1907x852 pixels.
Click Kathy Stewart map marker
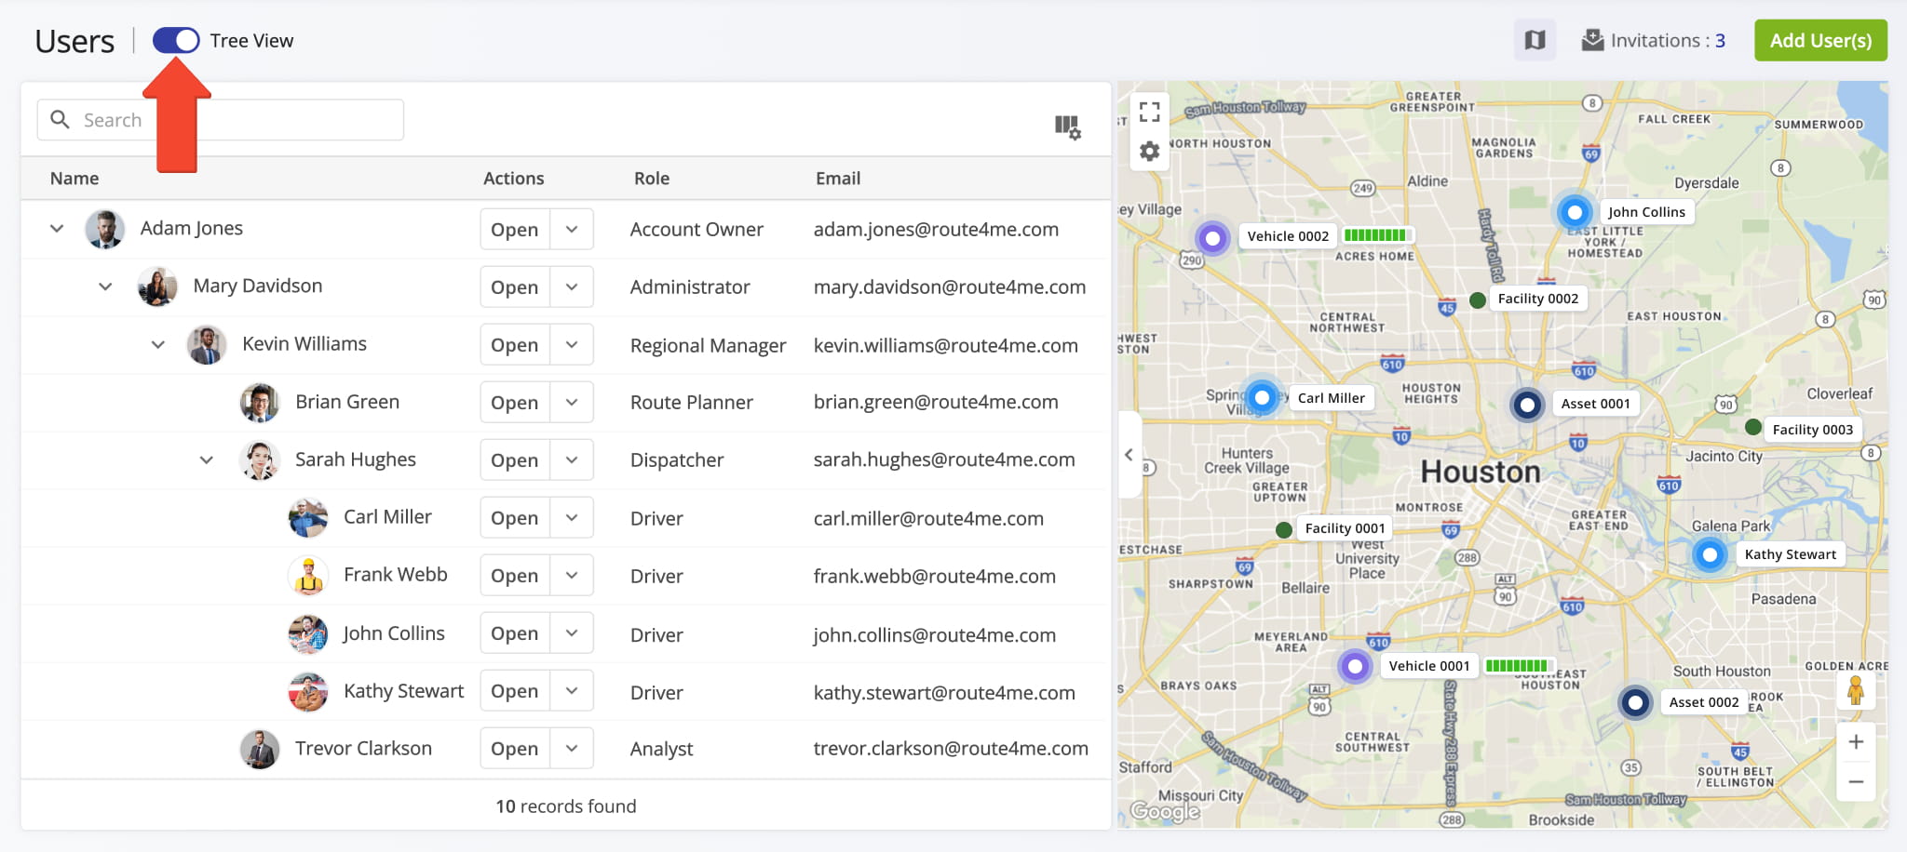tap(1710, 554)
